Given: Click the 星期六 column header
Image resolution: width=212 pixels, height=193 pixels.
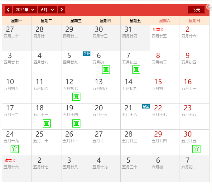Looking at the screenshot, I should pyautogui.click(x=165, y=21).
